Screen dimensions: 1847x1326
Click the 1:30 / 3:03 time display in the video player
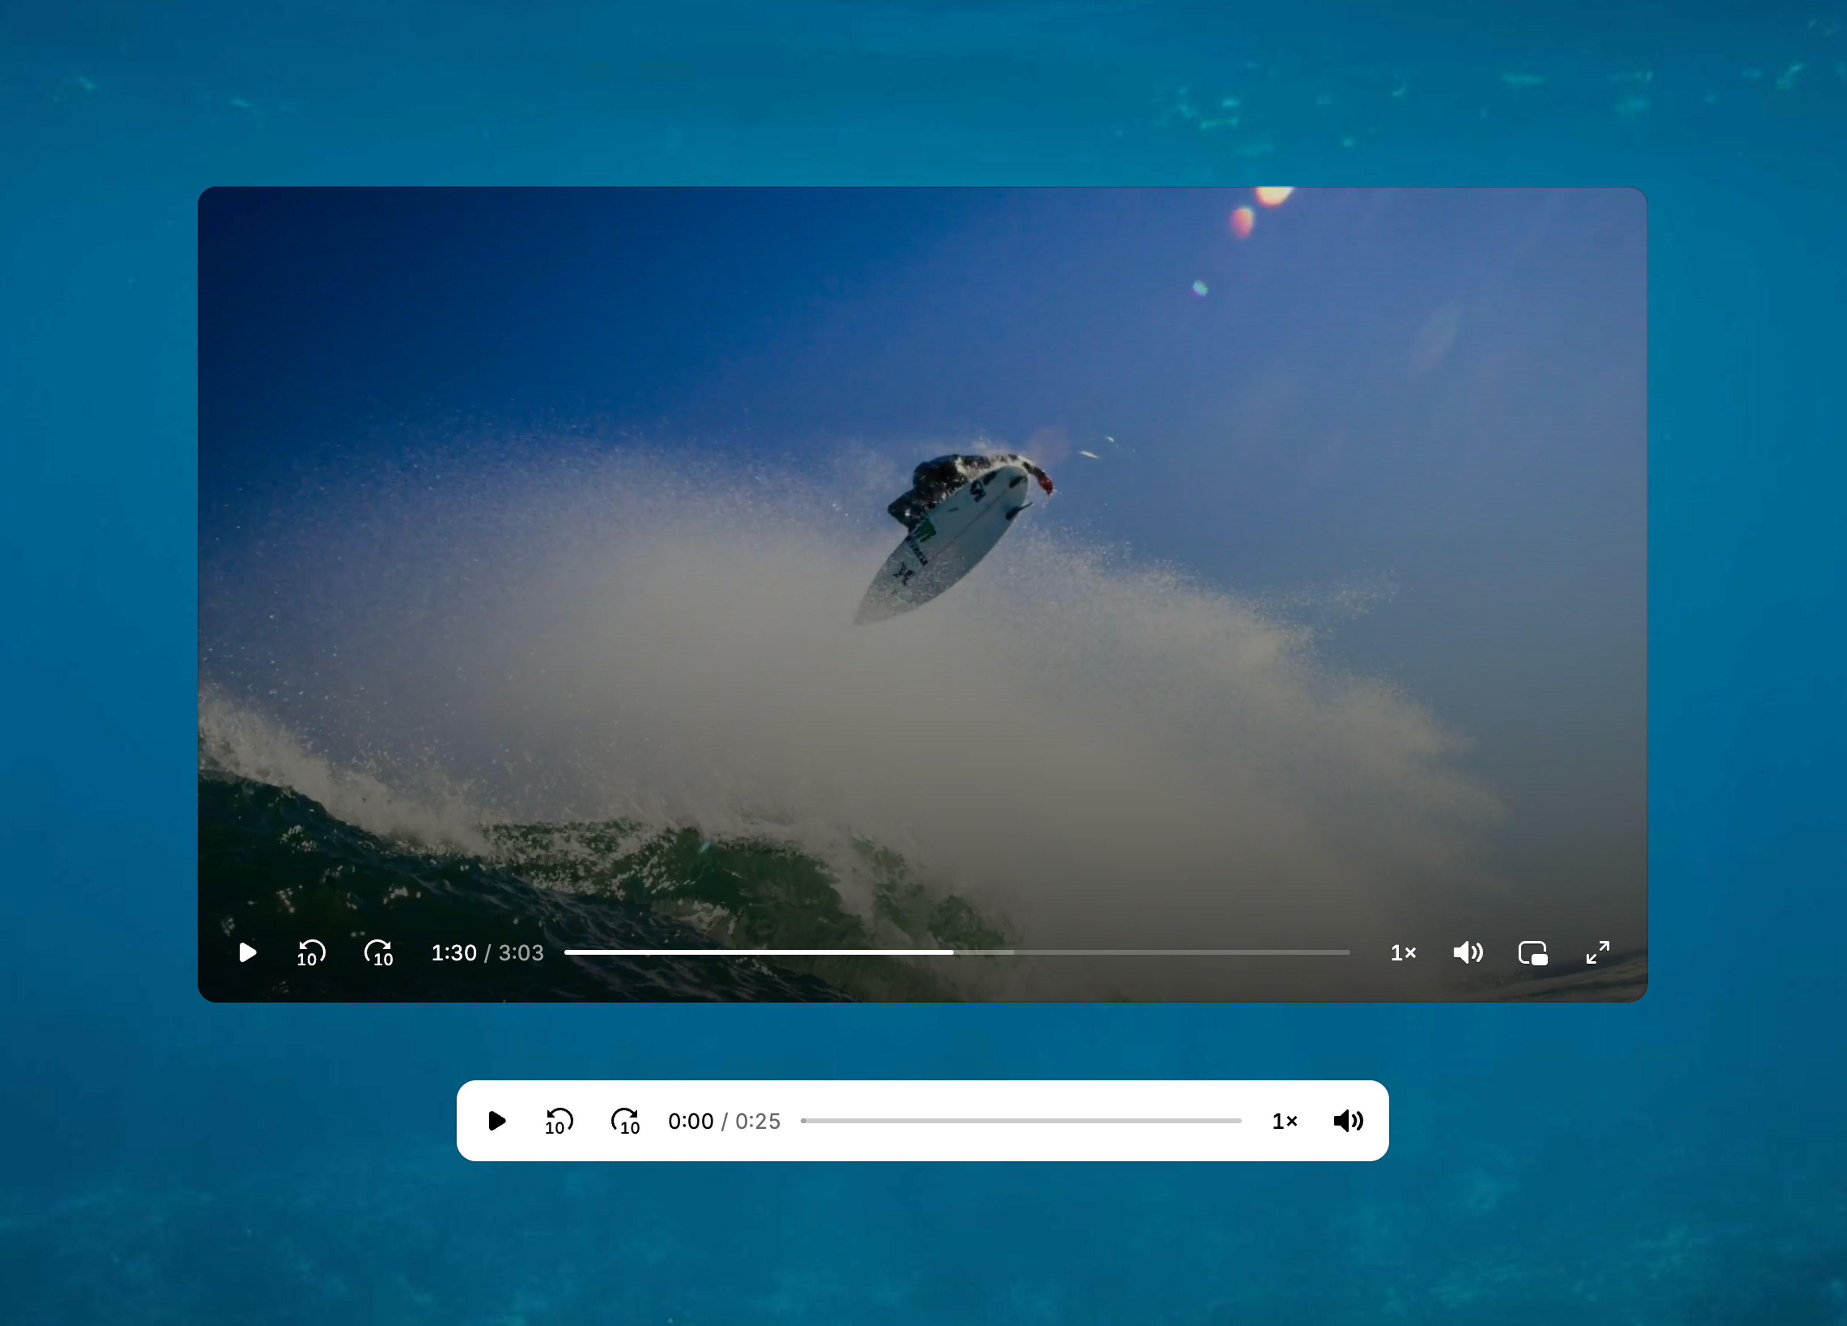[487, 952]
